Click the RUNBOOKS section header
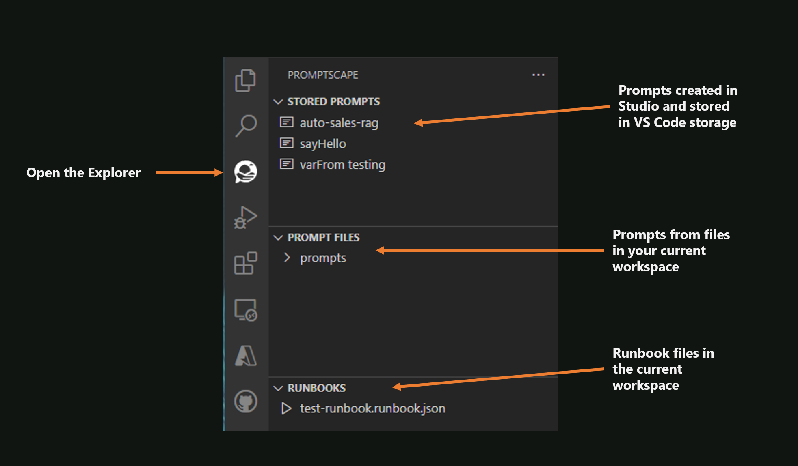Screen dimensions: 798x466 [316, 388]
